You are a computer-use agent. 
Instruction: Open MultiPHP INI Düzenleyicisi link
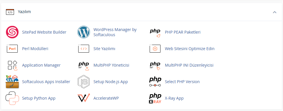click(189, 65)
